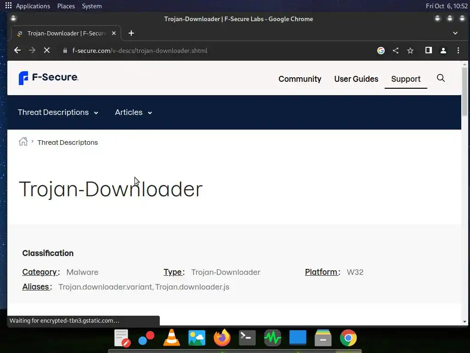View site info via the lock icon
Image resolution: width=470 pixels, height=353 pixels.
tap(65, 51)
